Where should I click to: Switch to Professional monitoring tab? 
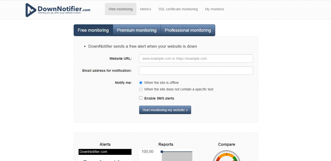pos(188,30)
